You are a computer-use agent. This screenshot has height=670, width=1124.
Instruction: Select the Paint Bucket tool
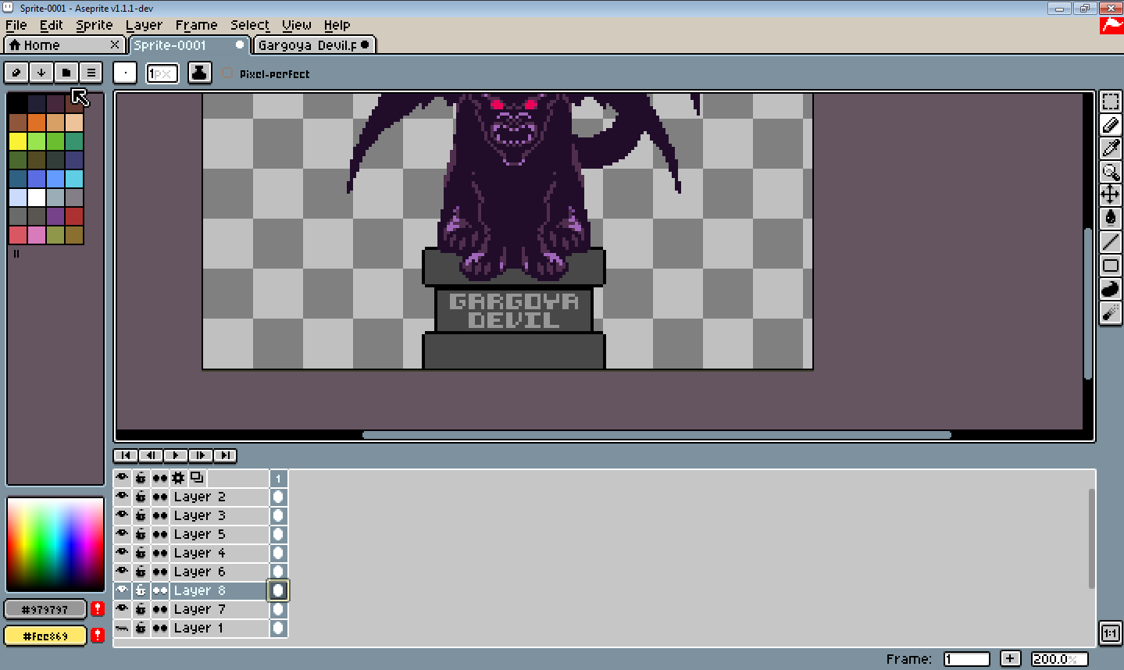tap(1110, 219)
